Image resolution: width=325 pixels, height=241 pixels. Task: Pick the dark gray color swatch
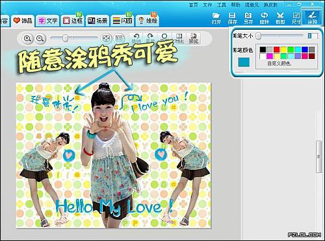(x=312, y=49)
